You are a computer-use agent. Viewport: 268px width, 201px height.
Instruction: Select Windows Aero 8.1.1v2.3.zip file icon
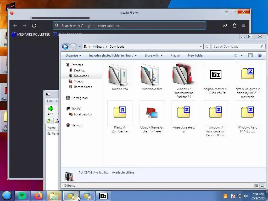(x=248, y=113)
